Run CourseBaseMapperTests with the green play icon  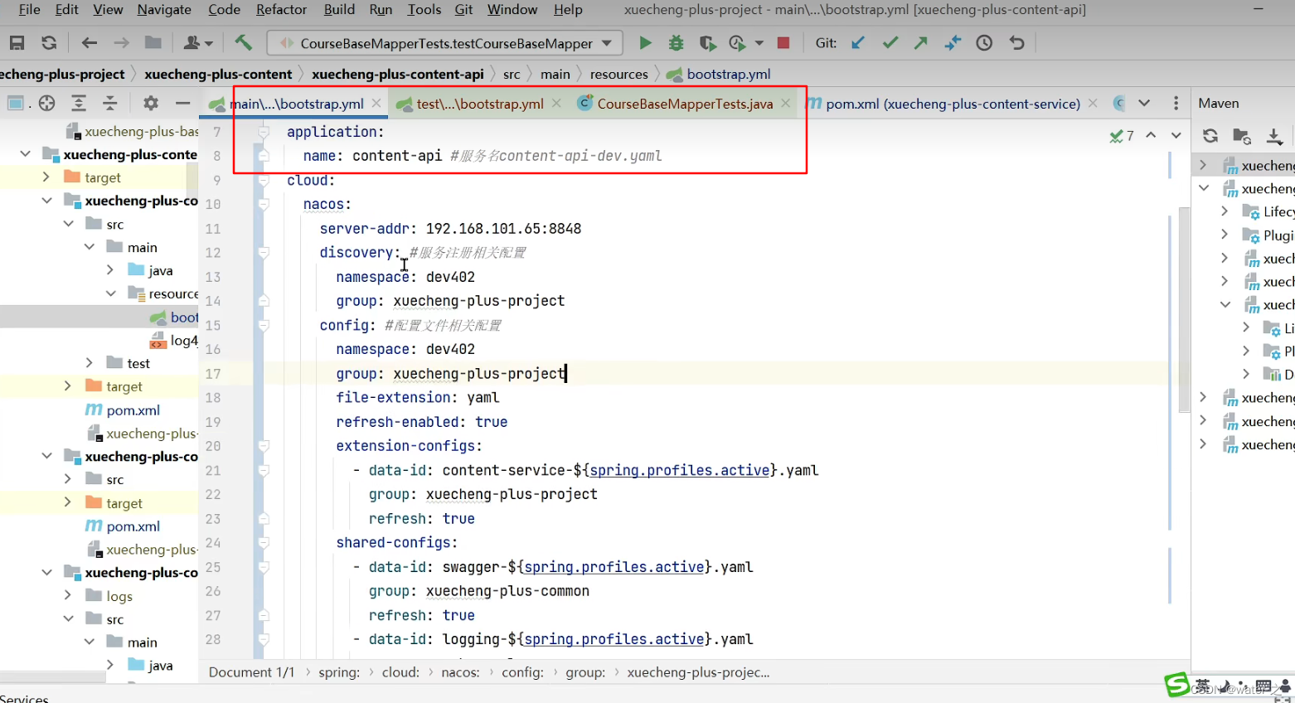pos(645,43)
